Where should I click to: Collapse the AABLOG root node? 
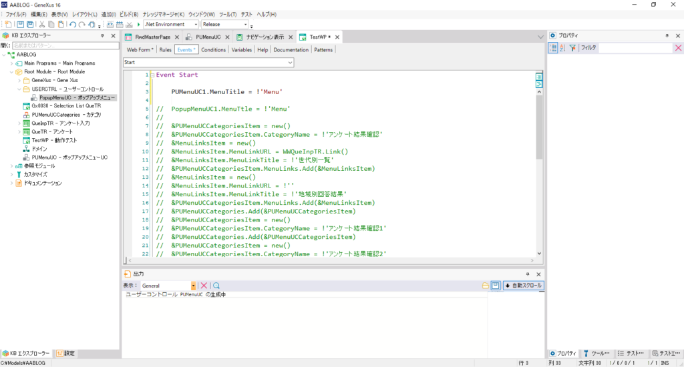(4, 55)
